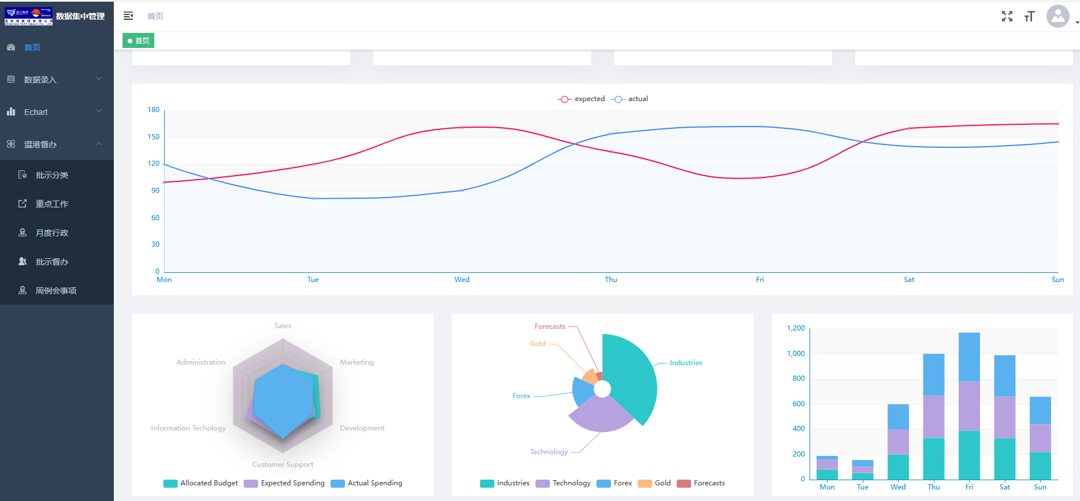The height and width of the screenshot is (501, 1080).
Task: Open the 重点工作 menu item
Action: tap(52, 203)
